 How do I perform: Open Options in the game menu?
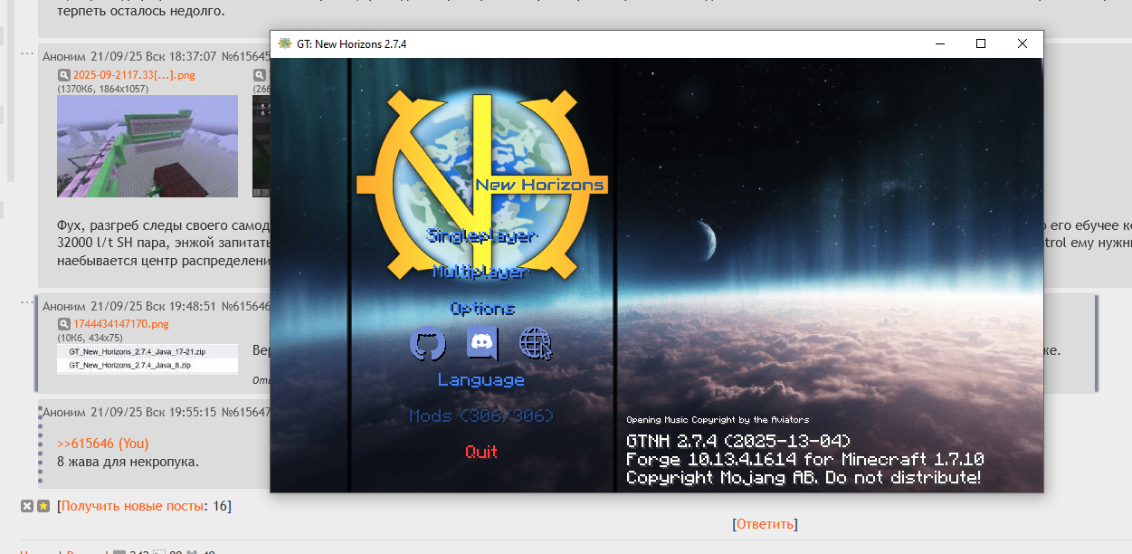coord(482,309)
